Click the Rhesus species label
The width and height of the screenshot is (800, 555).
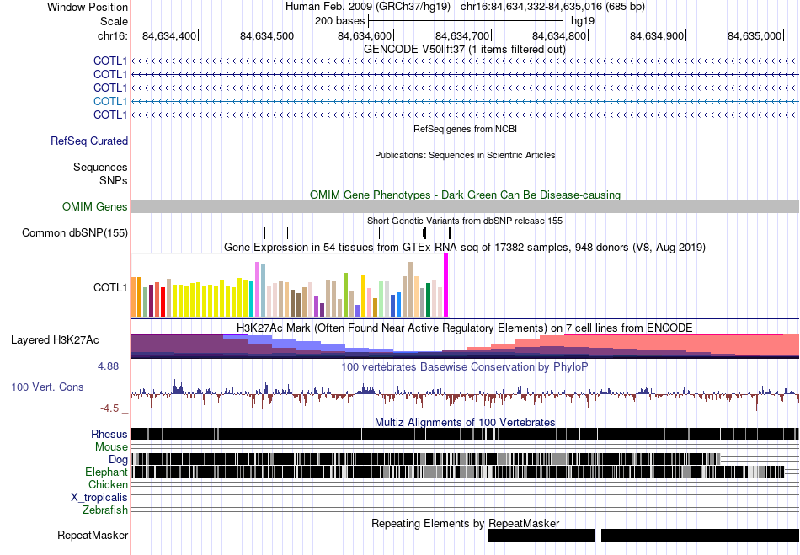[x=109, y=434]
